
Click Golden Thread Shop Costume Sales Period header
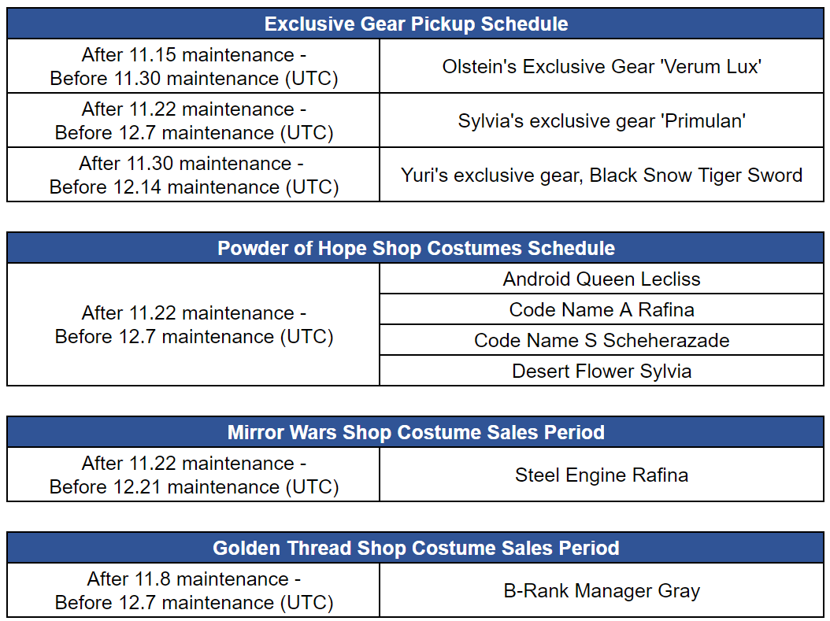tap(416, 548)
